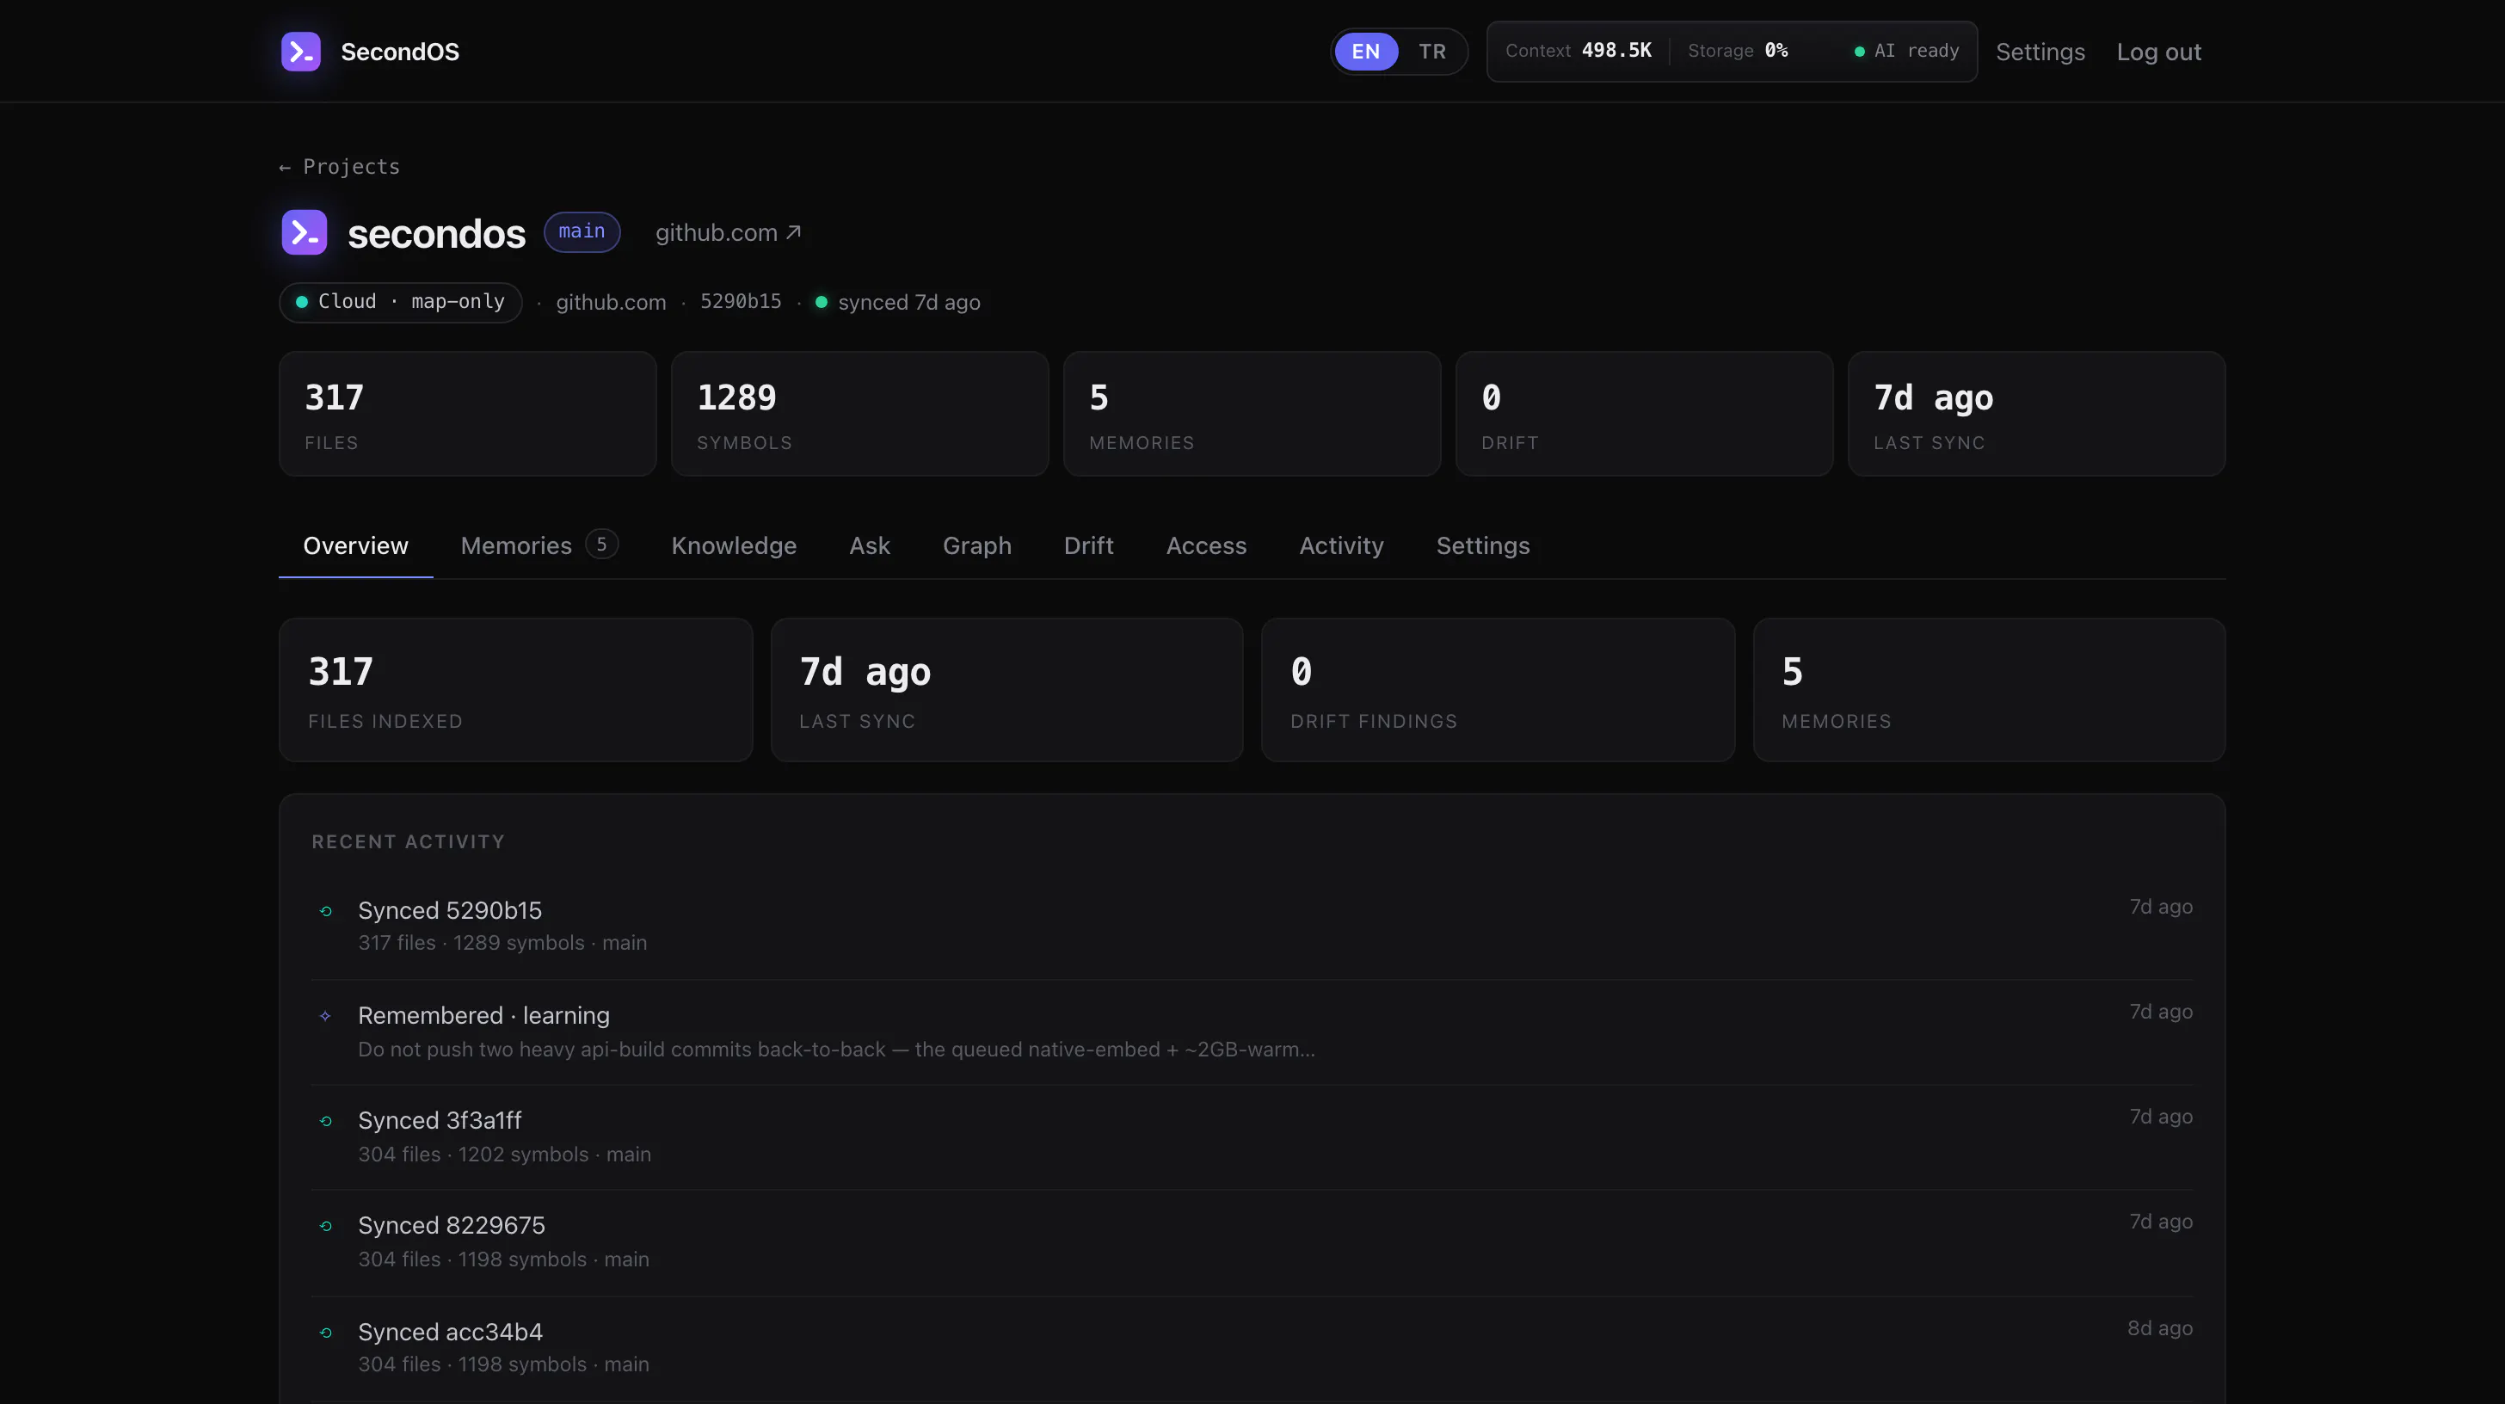Click the main branch badge

click(x=582, y=231)
